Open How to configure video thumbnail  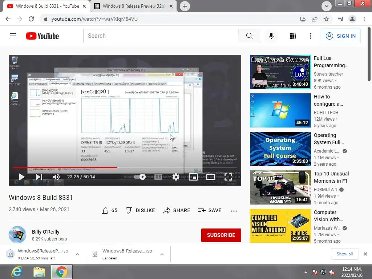click(x=280, y=110)
